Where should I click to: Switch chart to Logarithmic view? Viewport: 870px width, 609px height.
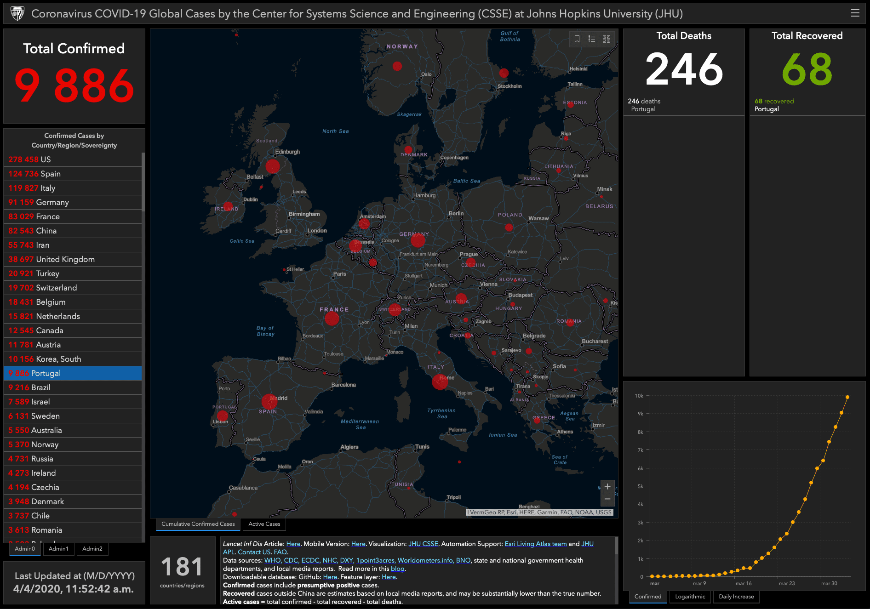click(690, 597)
